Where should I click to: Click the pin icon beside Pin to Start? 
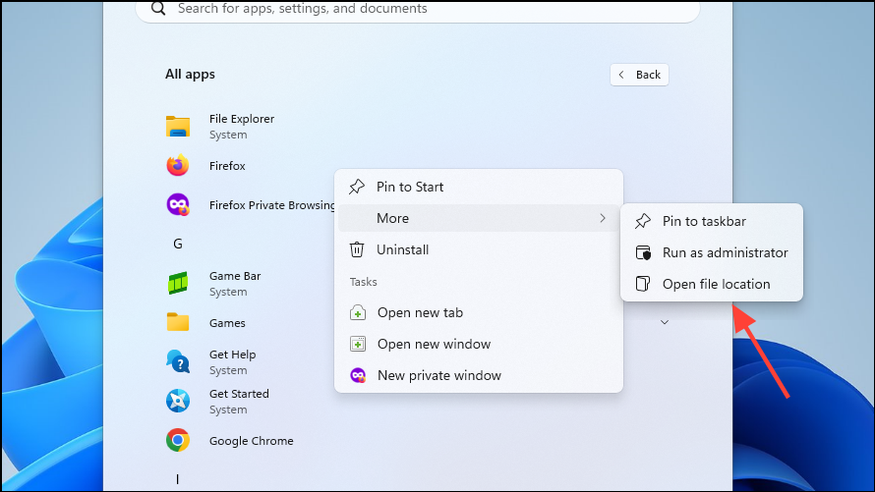[357, 187]
